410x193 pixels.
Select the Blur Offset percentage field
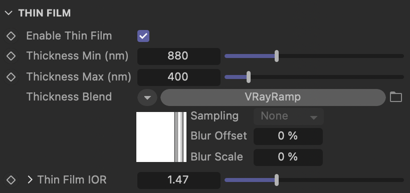pos(288,136)
